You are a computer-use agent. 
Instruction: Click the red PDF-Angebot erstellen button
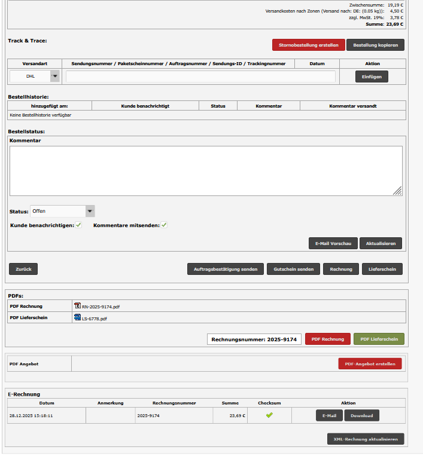pyautogui.click(x=370, y=363)
